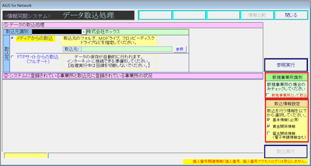This screenshot has height=166, width=311.
Task: Select the メディアからの取込 radio option
Action: coord(12,38)
